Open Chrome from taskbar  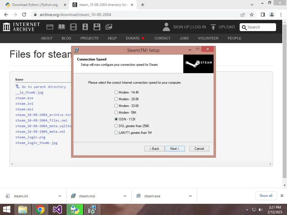40,209
